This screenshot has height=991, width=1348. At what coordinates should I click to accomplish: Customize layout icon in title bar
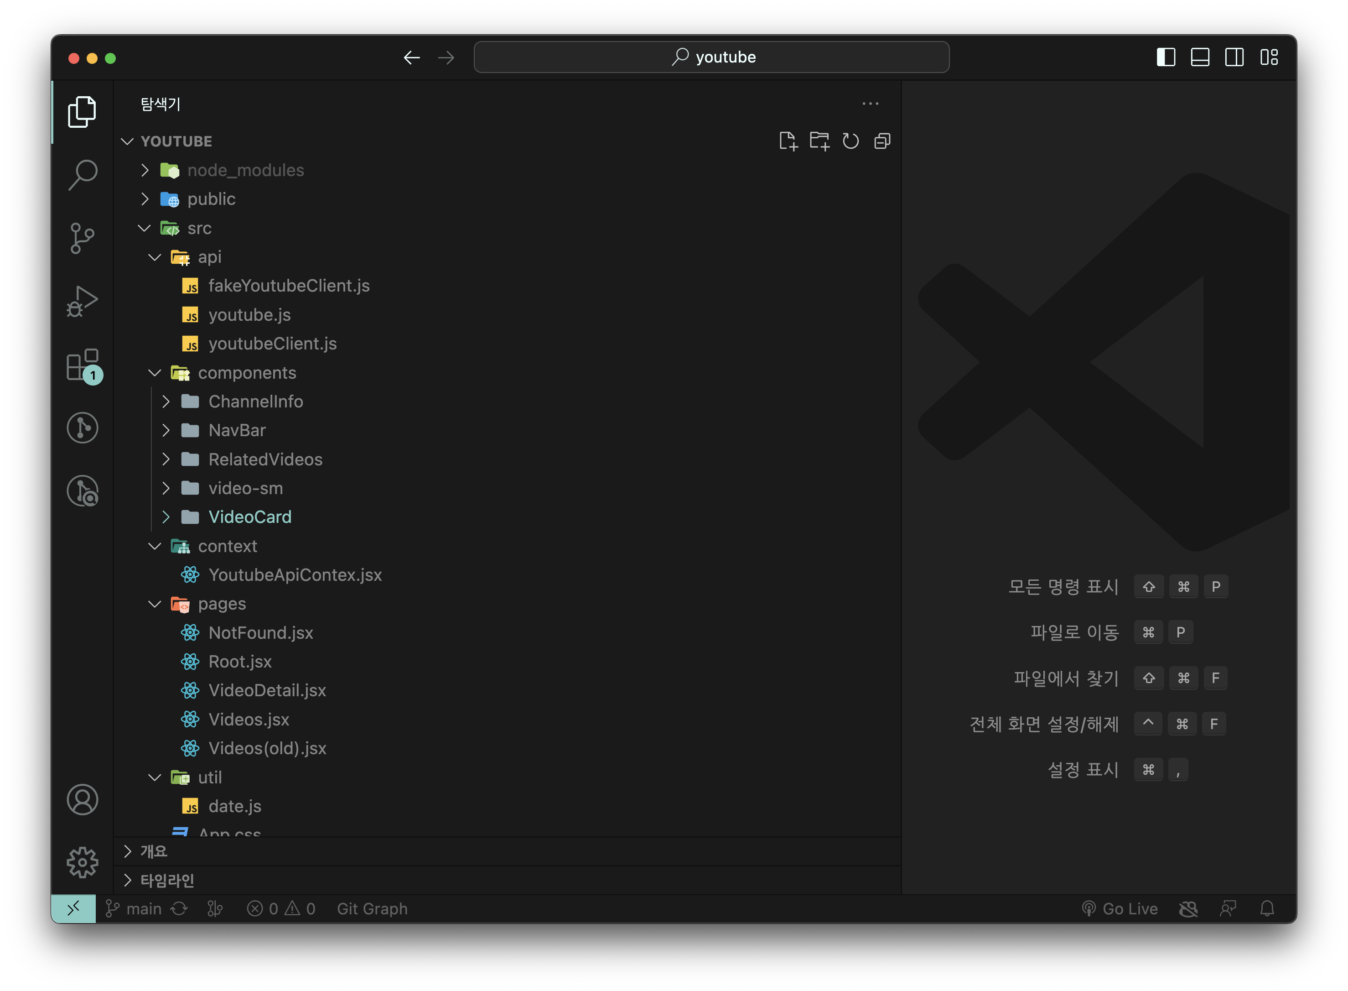click(1269, 57)
